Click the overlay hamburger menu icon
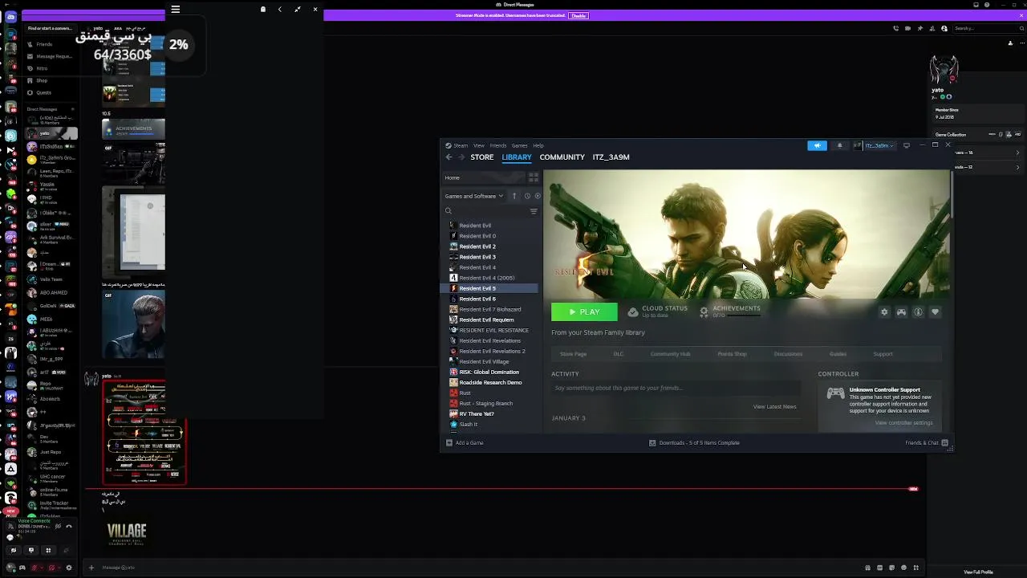Image resolution: width=1027 pixels, height=578 pixels. [x=175, y=10]
